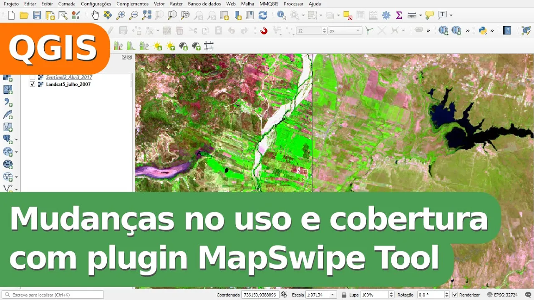
Task: Open the Layout Manager icon
Action: click(x=63, y=15)
